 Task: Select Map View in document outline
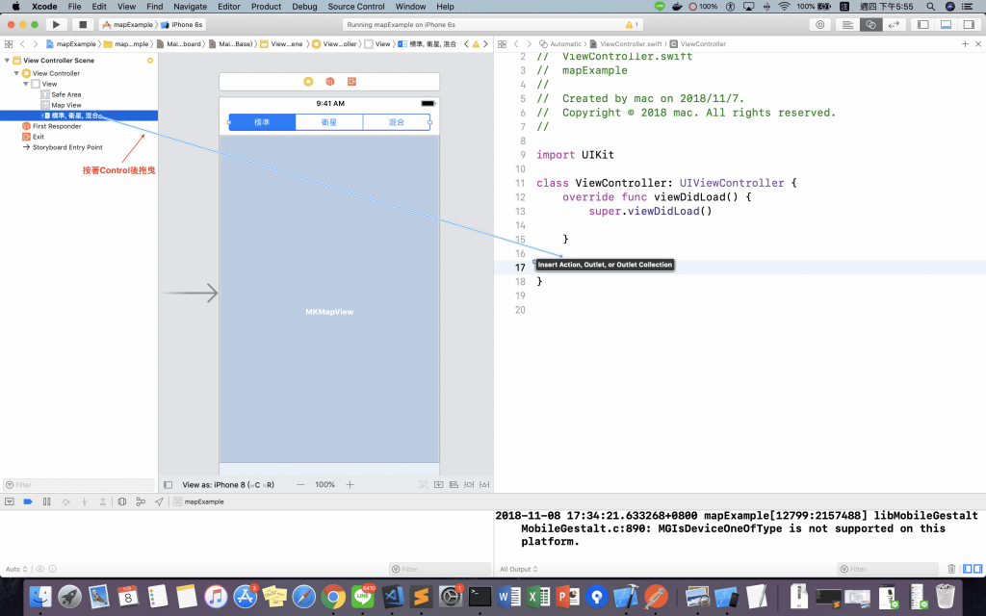tap(66, 105)
